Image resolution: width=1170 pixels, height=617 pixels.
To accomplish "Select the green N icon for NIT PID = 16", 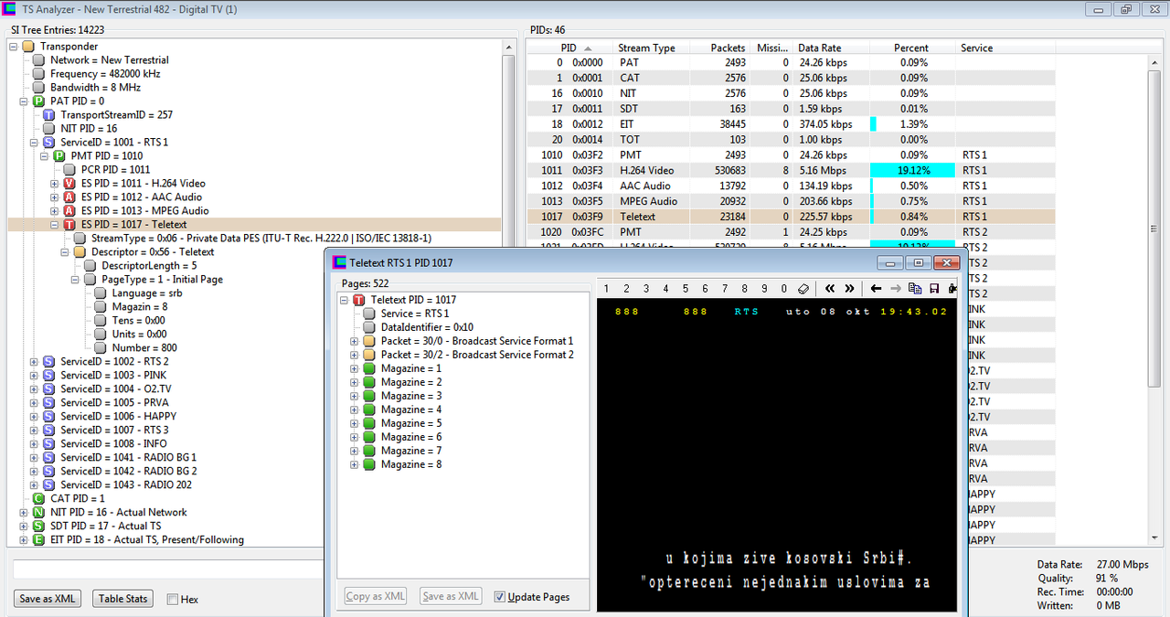I will click(38, 513).
